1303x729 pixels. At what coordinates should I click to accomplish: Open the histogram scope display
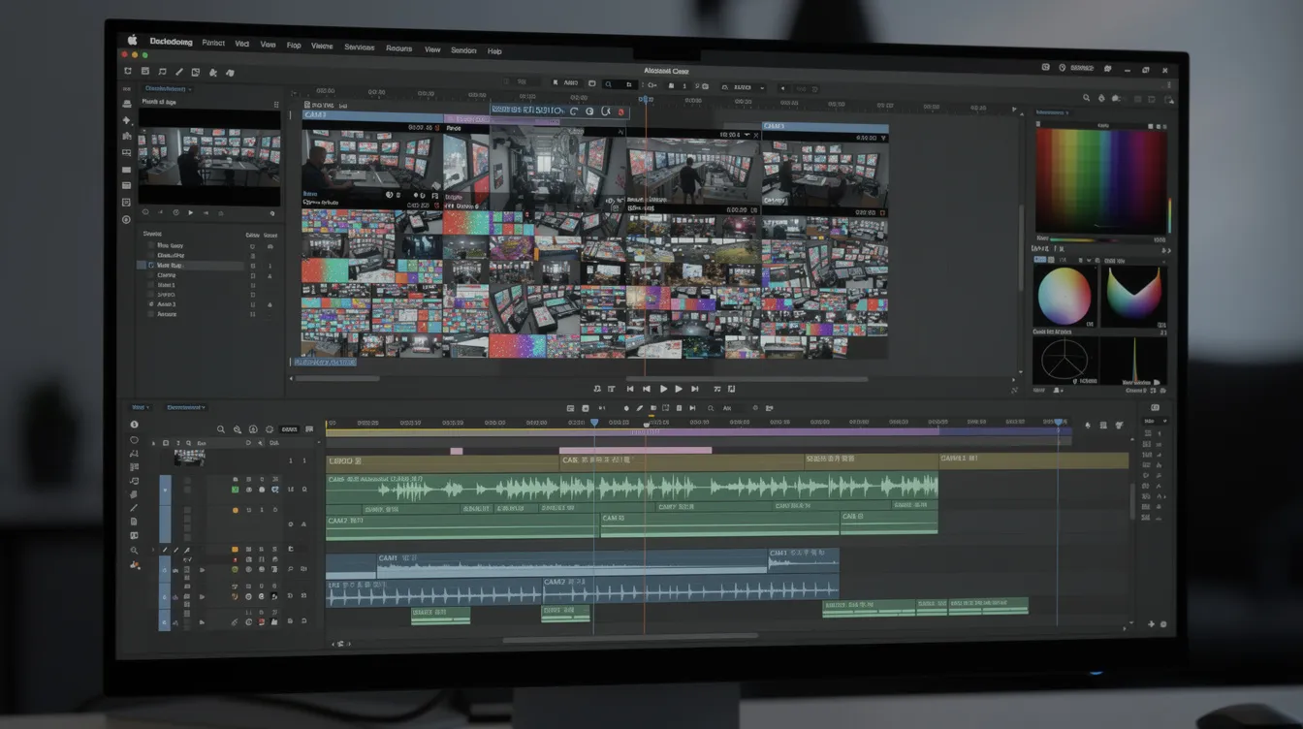coord(1133,360)
